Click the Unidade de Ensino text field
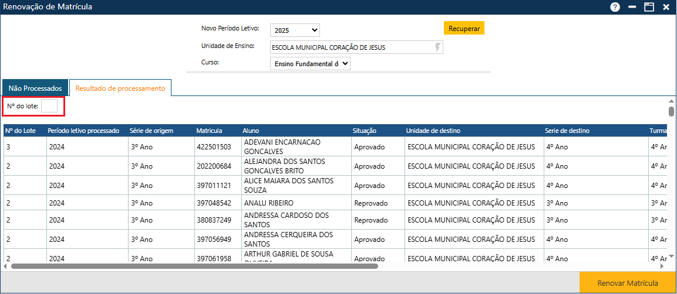This screenshot has width=677, height=294. click(x=349, y=47)
